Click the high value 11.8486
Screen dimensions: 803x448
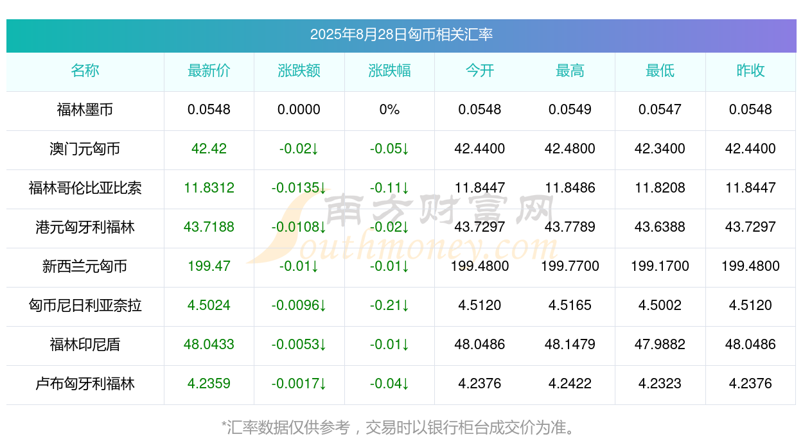point(570,188)
